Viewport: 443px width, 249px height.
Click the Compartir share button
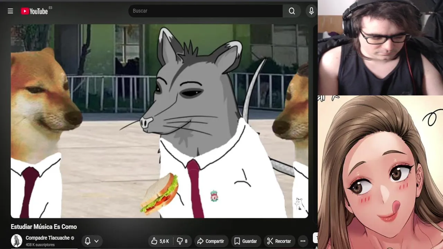[210, 241]
